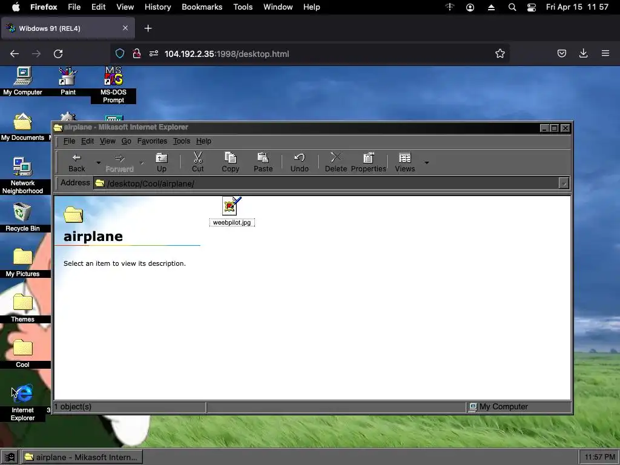Expand the Back history dropdown arrow

click(99, 162)
